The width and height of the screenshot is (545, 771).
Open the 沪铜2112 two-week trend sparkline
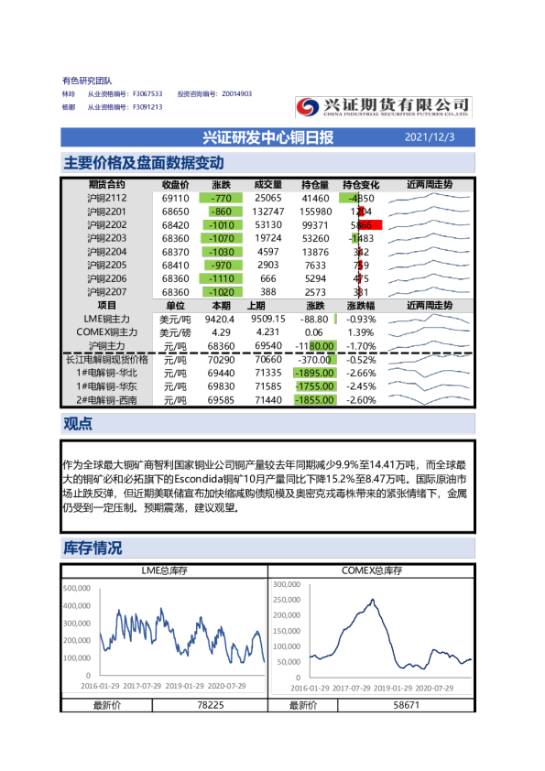[429, 198]
